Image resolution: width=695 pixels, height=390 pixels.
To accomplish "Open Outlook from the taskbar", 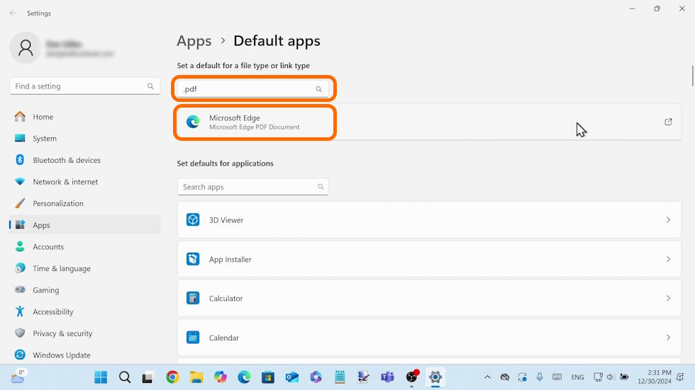I will click(x=292, y=377).
